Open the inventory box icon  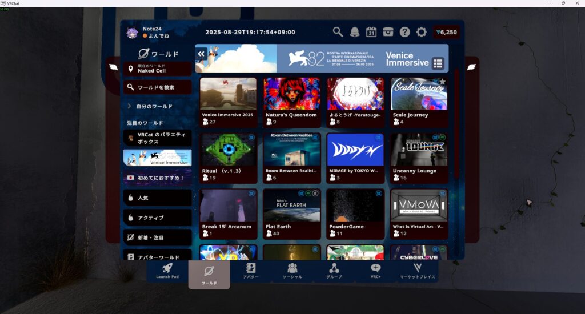tap(388, 32)
